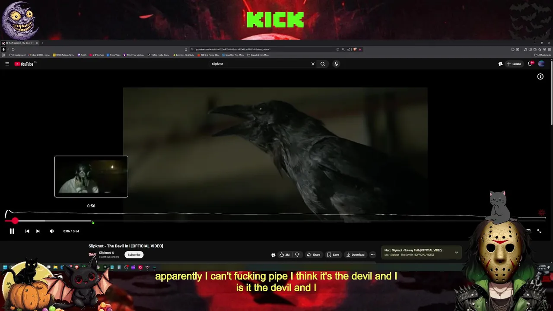Open the more actions three-dot menu
This screenshot has width=553, height=311.
pyautogui.click(x=373, y=255)
